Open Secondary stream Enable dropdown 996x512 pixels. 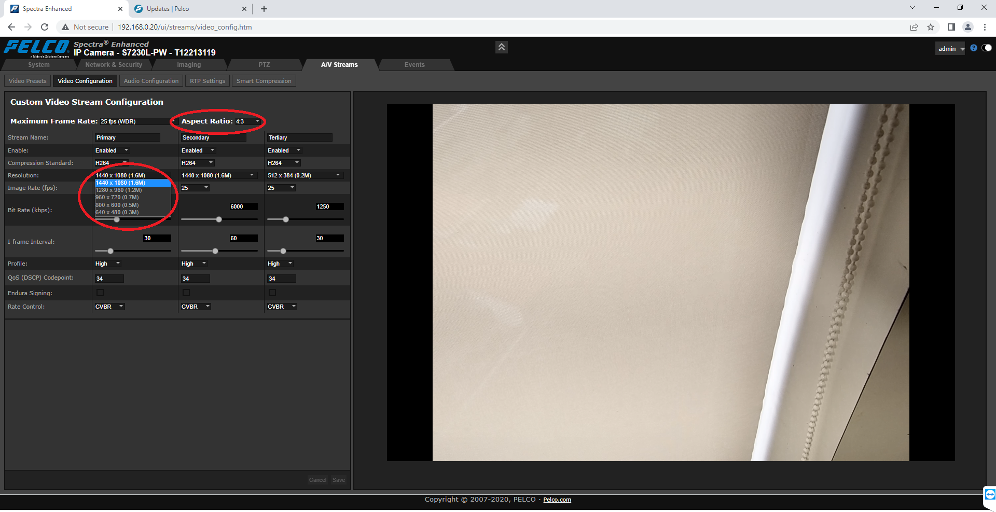(198, 150)
